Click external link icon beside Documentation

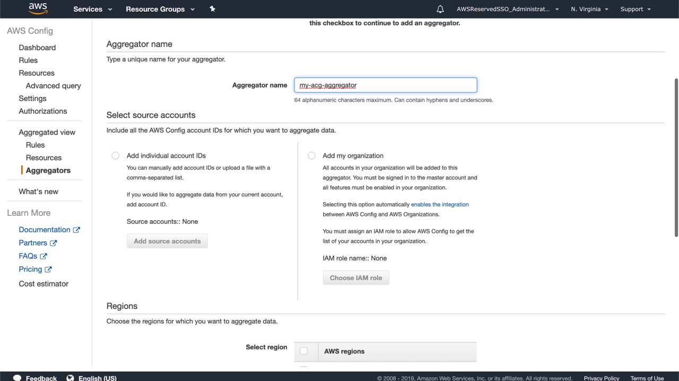pyautogui.click(x=76, y=230)
